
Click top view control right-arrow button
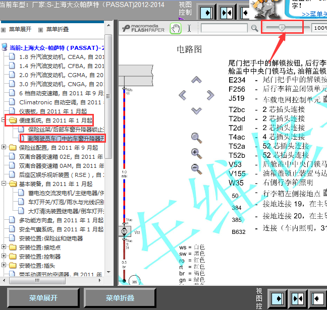tap(206, 13)
